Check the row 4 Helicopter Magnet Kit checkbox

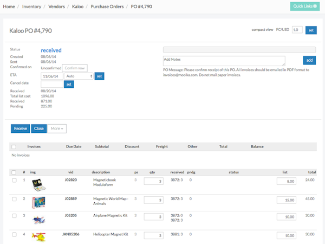click(14, 234)
